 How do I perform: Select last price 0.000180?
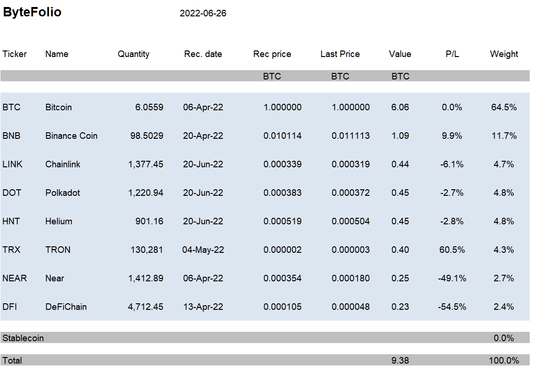(x=351, y=279)
